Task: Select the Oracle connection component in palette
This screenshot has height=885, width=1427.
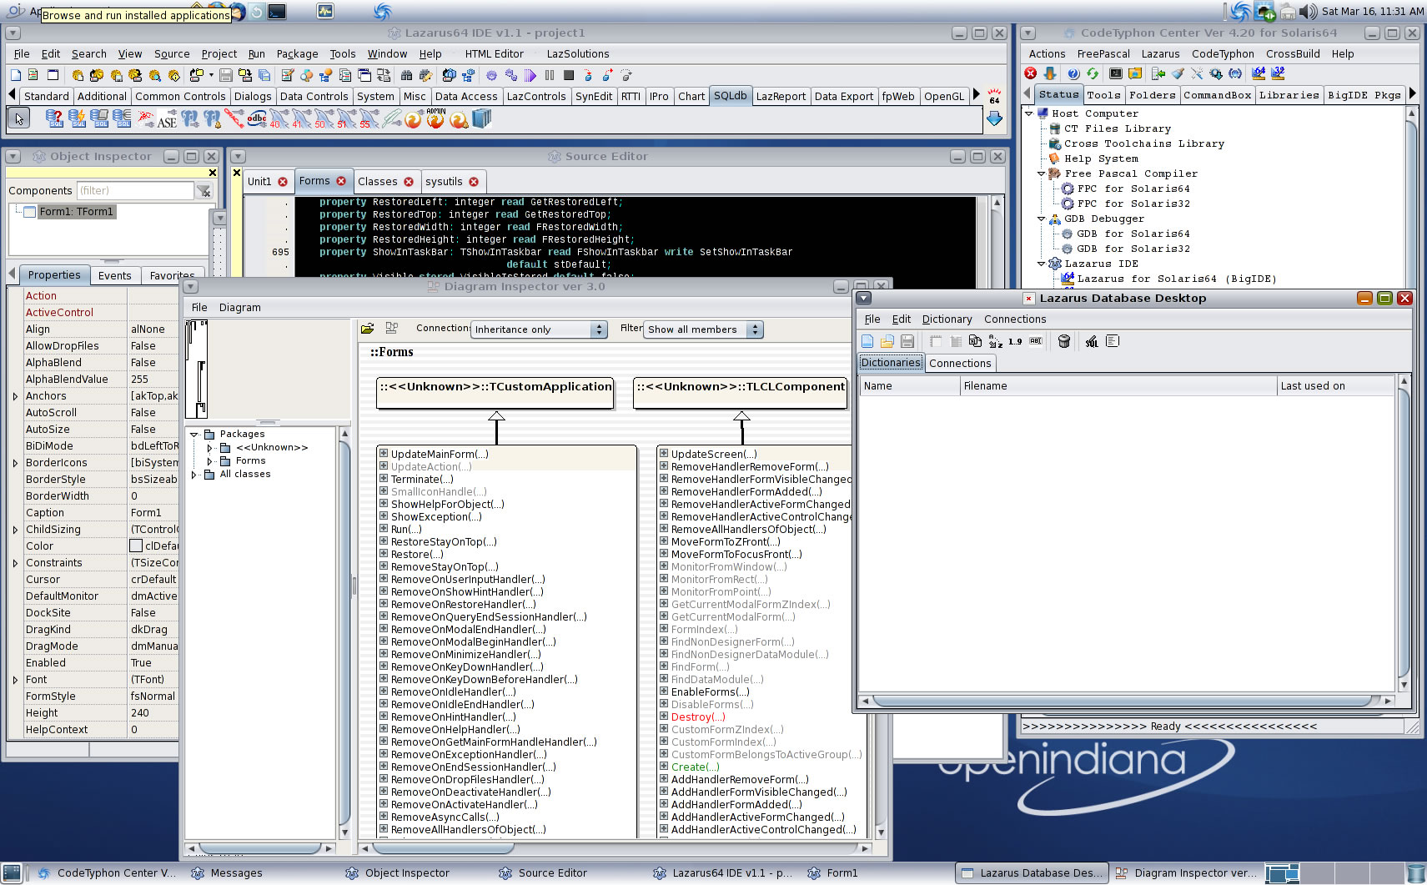Action: click(234, 119)
